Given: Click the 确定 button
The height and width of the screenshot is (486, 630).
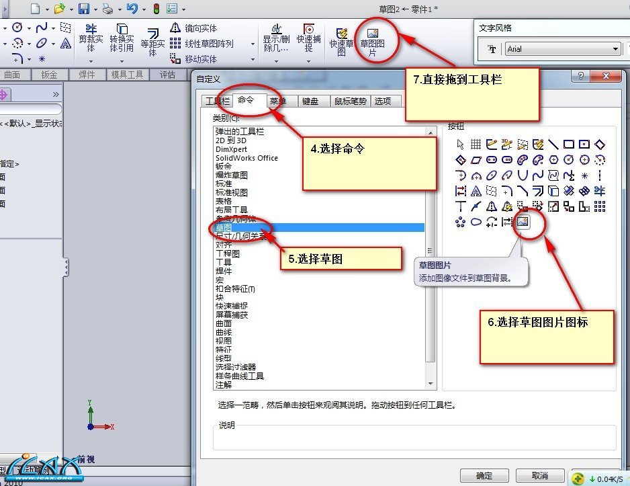Looking at the screenshot, I should 484,476.
